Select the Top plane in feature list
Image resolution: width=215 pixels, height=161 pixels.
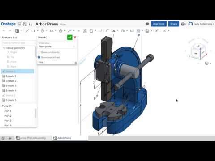[x=11, y=57]
